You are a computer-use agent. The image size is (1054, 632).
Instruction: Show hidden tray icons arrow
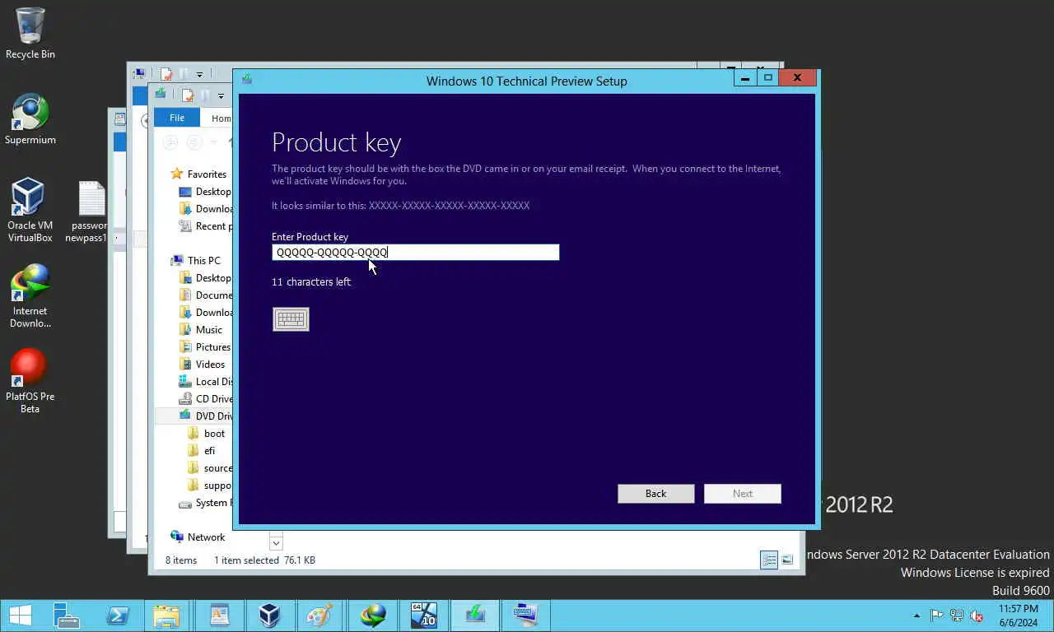[917, 616]
